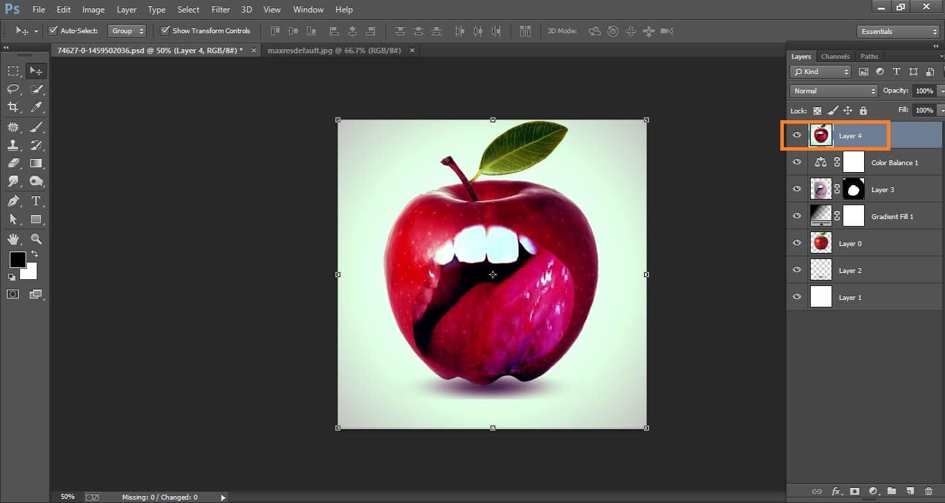Image resolution: width=945 pixels, height=503 pixels.
Task: Select the Lasso tool
Action: (x=12, y=88)
